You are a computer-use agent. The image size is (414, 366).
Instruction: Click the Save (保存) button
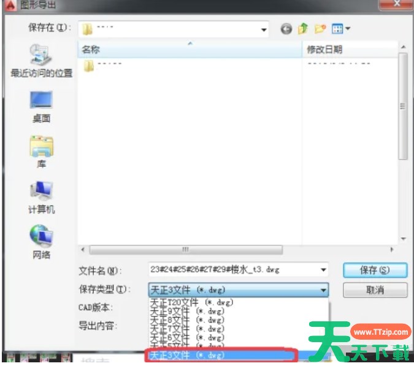375,270
